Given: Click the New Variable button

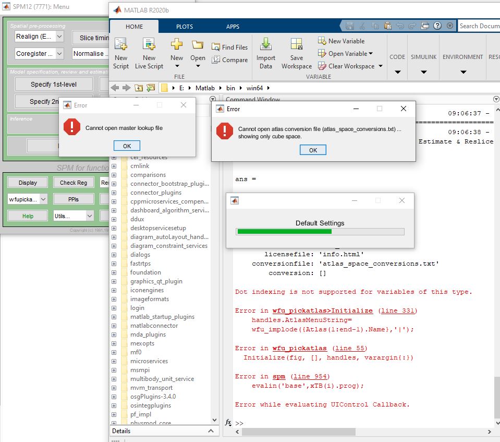Looking at the screenshot, I should (x=342, y=41).
